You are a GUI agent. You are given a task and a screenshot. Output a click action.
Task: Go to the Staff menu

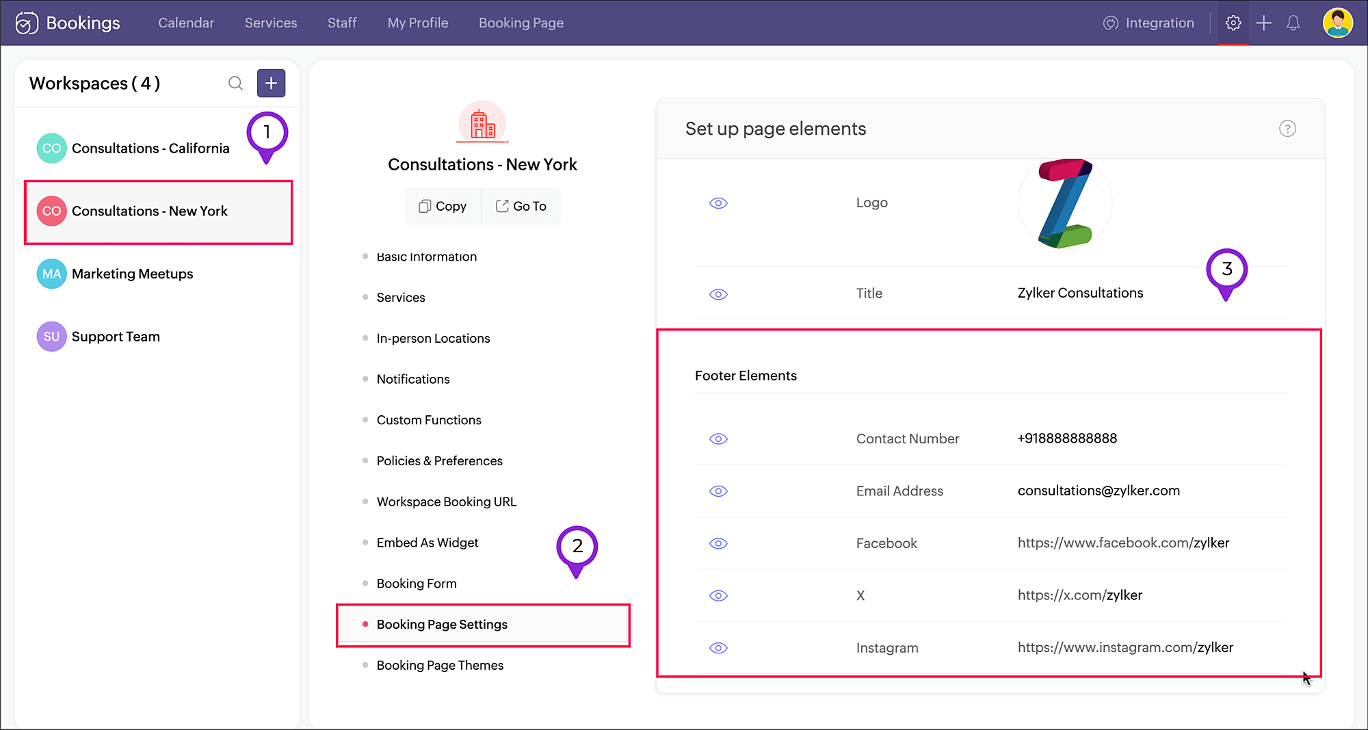[342, 23]
